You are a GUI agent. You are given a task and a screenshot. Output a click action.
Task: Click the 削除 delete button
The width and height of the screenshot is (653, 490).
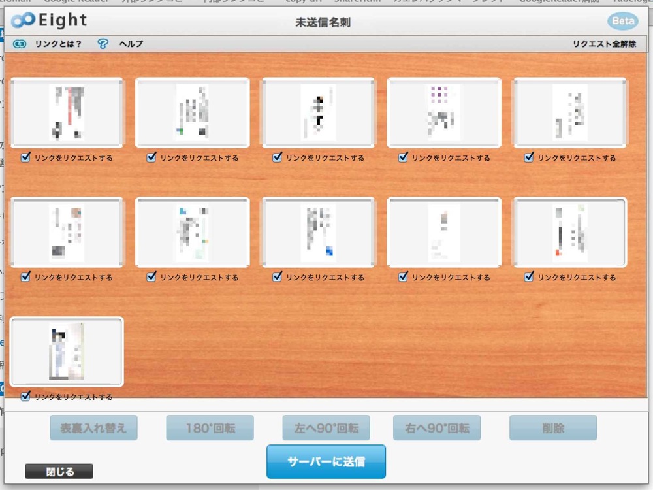point(553,428)
